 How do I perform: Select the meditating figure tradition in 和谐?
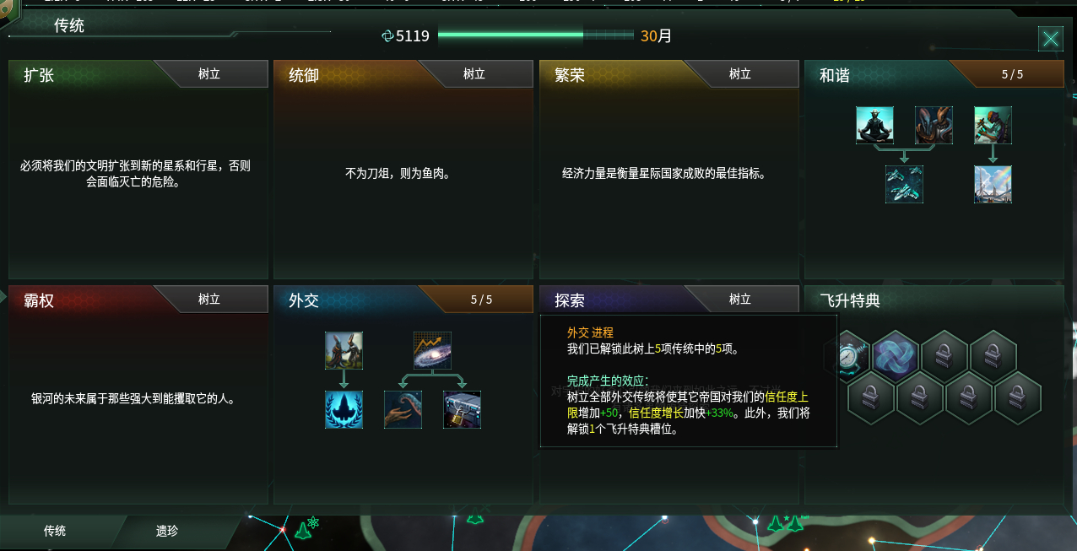(x=874, y=125)
